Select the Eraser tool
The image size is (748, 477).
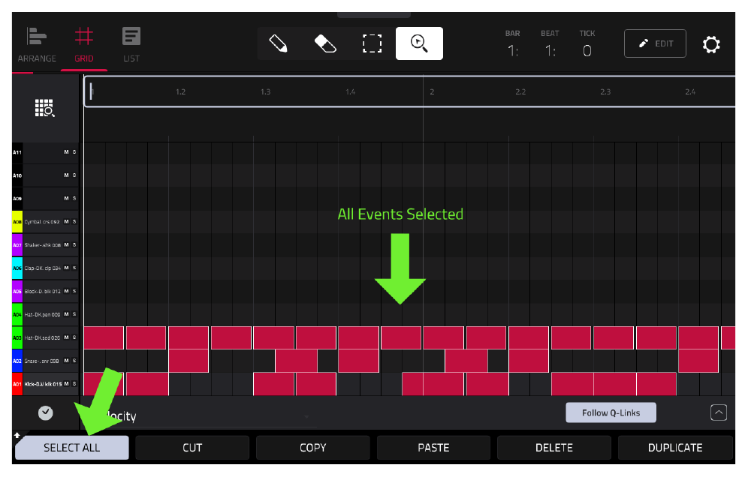click(325, 43)
